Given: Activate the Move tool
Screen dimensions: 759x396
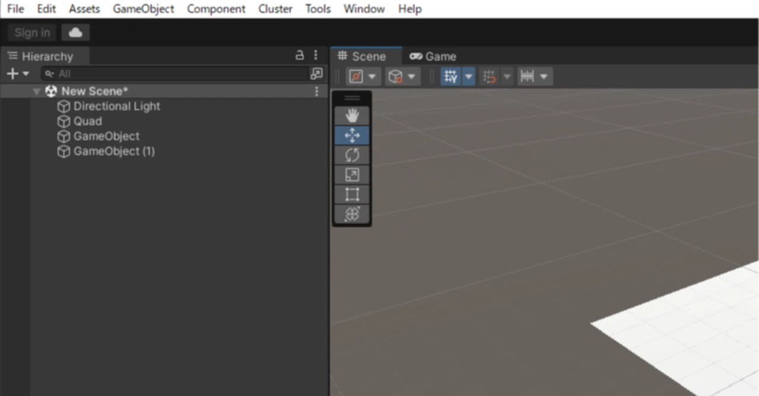Looking at the screenshot, I should 352,136.
